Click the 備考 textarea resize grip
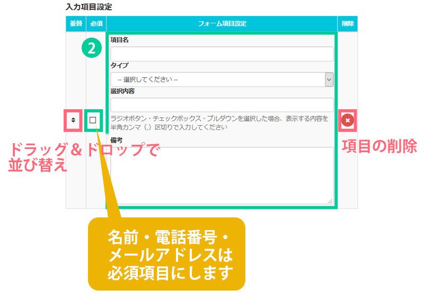Image resolution: width=424 pixels, height=298 pixels. pyautogui.click(x=330, y=200)
